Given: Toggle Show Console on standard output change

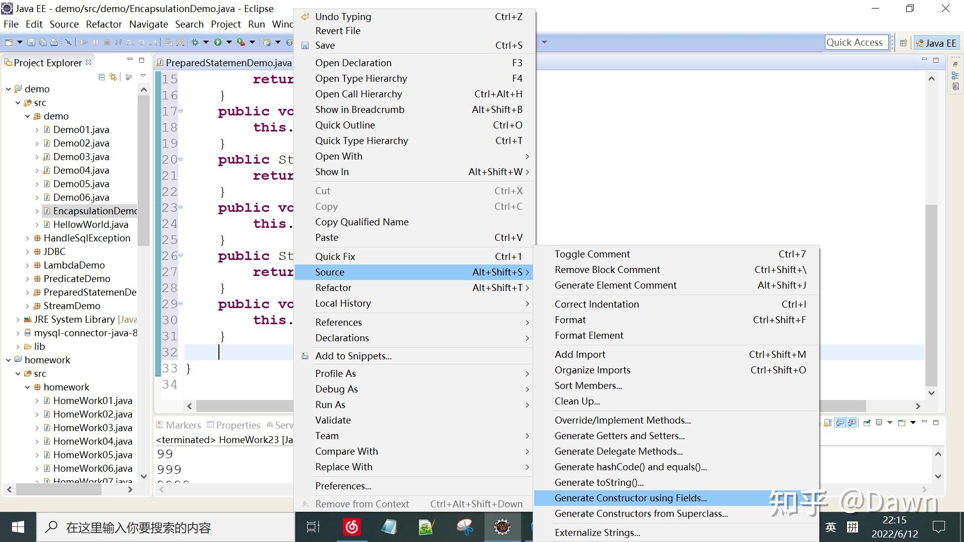Looking at the screenshot, I should (839, 423).
